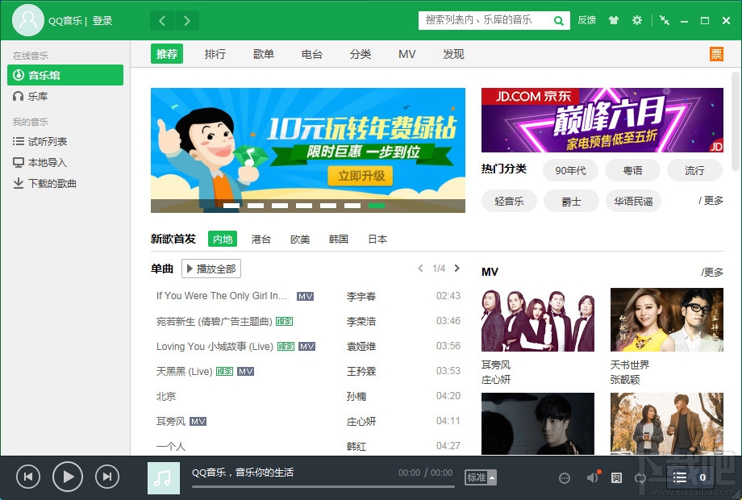The width and height of the screenshot is (742, 500).
Task: Click MV badge of If You Were The Only Girl
Action: tap(305, 297)
